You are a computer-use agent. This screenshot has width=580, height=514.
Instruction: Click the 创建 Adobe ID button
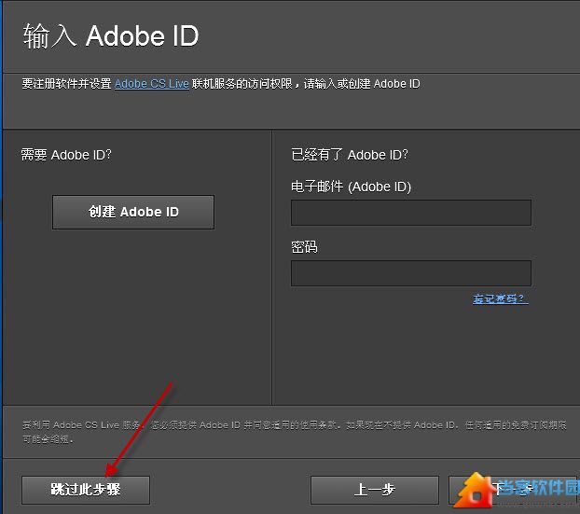(x=133, y=212)
